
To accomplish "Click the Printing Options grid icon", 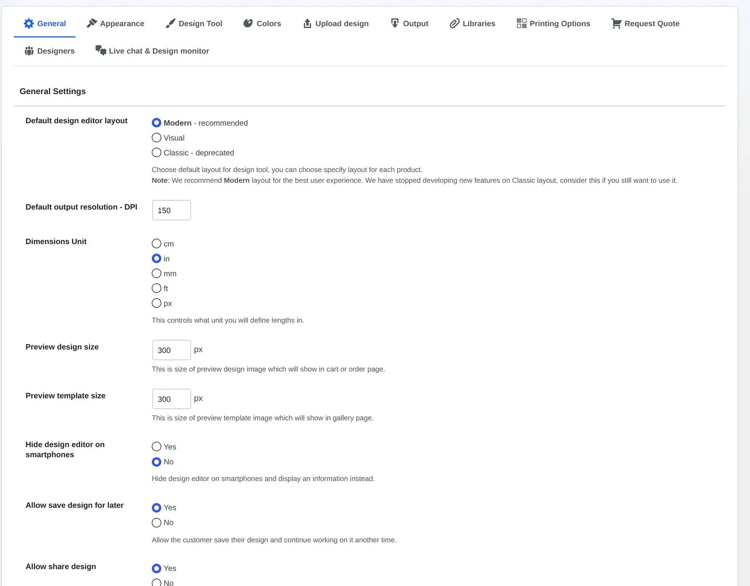I will coord(522,23).
